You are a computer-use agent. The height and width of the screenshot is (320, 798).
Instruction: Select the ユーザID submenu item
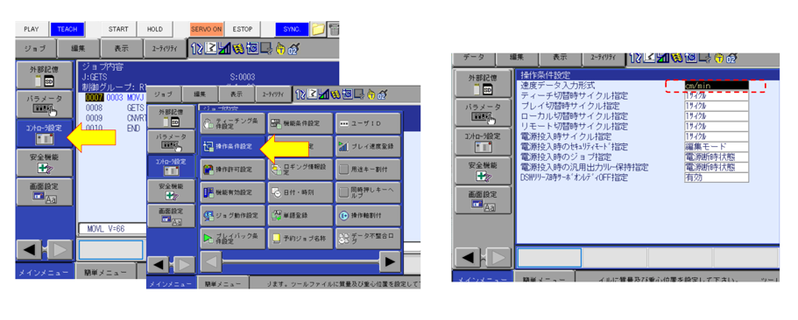click(x=367, y=123)
